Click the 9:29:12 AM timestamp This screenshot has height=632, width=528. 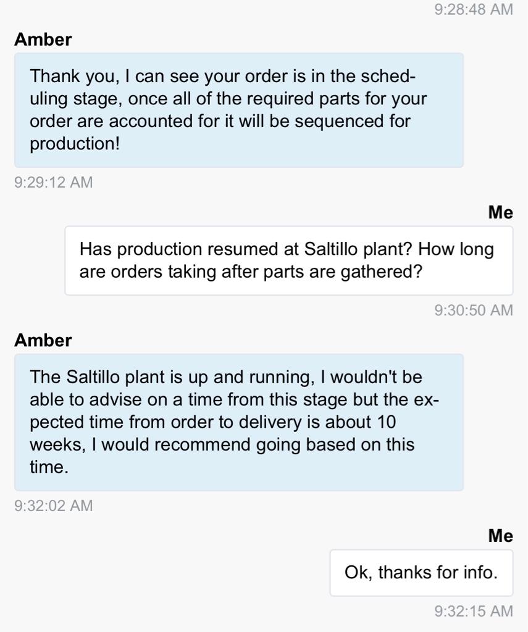coord(53,182)
